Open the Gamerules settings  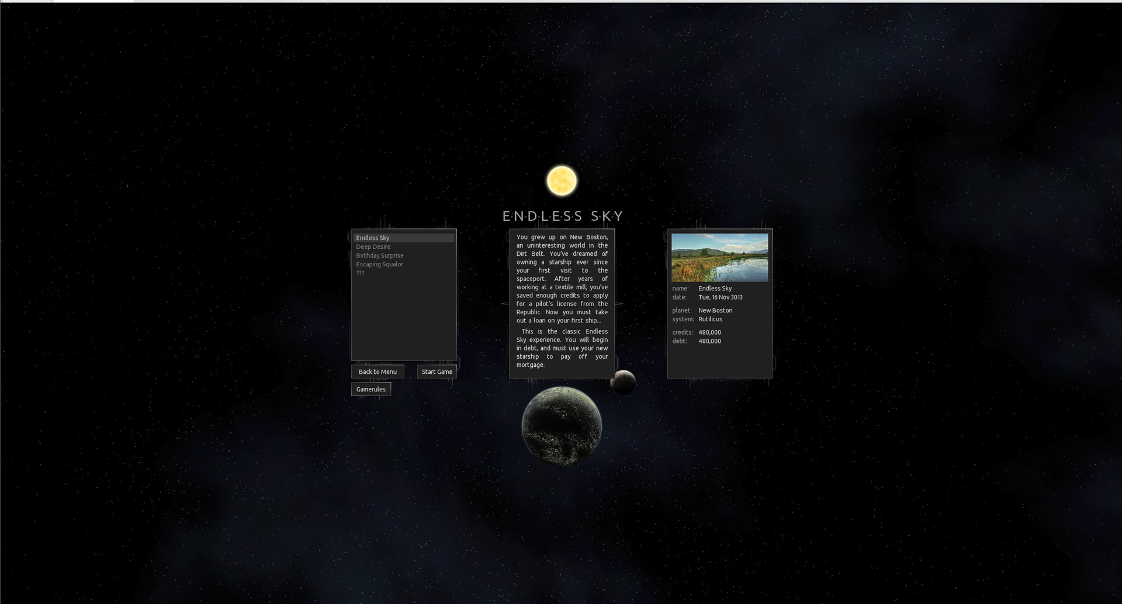coord(371,389)
